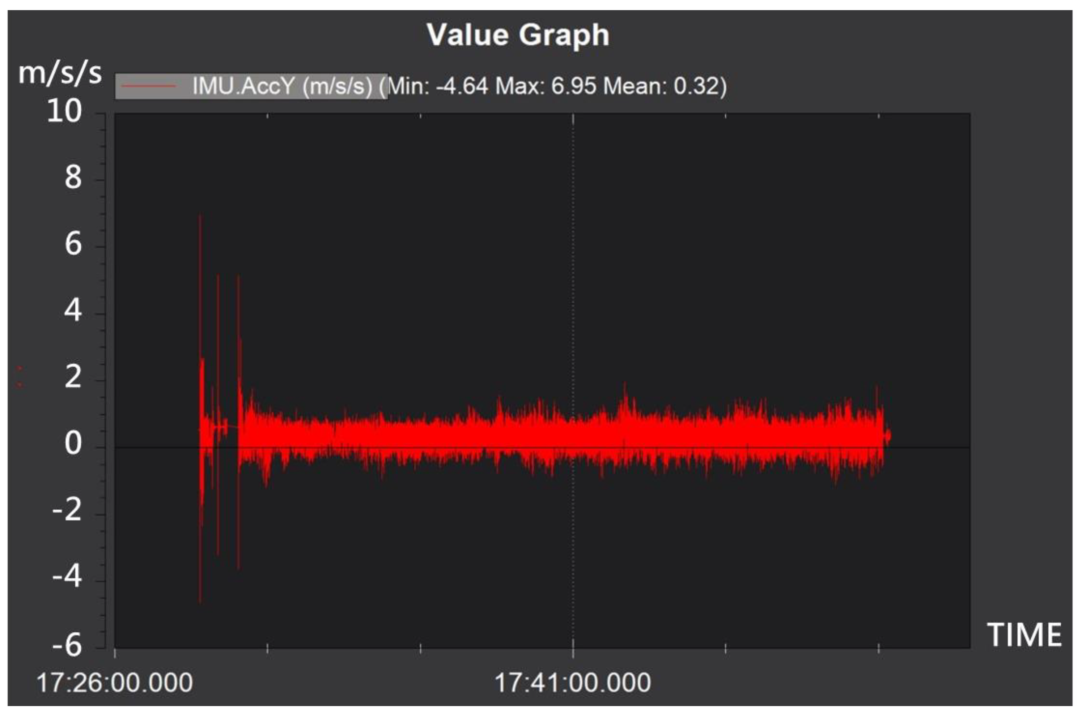Click the y-axis label -6
The width and height of the screenshot is (1082, 718).
[67, 646]
